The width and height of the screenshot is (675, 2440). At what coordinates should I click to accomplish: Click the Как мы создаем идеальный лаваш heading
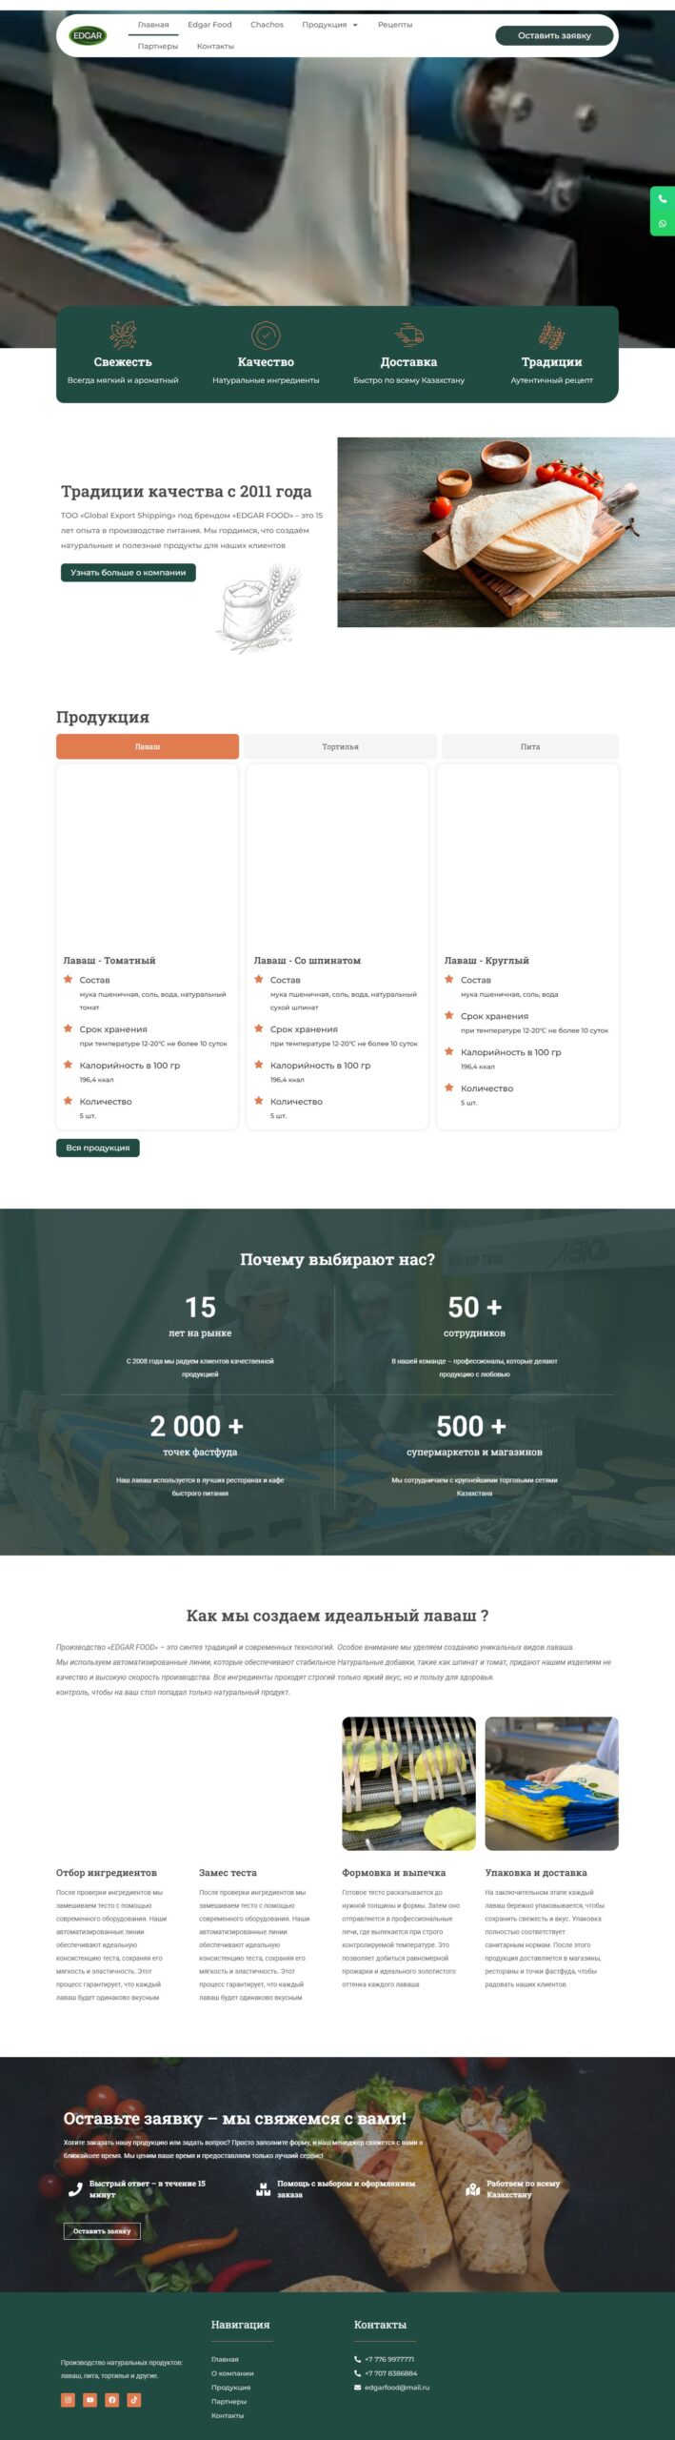tap(337, 1616)
